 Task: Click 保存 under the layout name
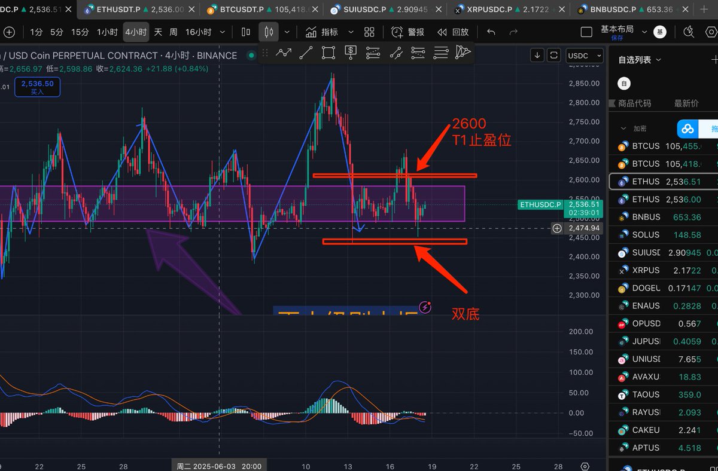coord(617,38)
